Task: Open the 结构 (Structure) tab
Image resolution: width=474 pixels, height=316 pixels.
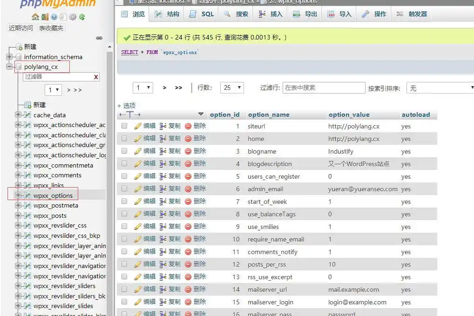Action: click(x=167, y=14)
